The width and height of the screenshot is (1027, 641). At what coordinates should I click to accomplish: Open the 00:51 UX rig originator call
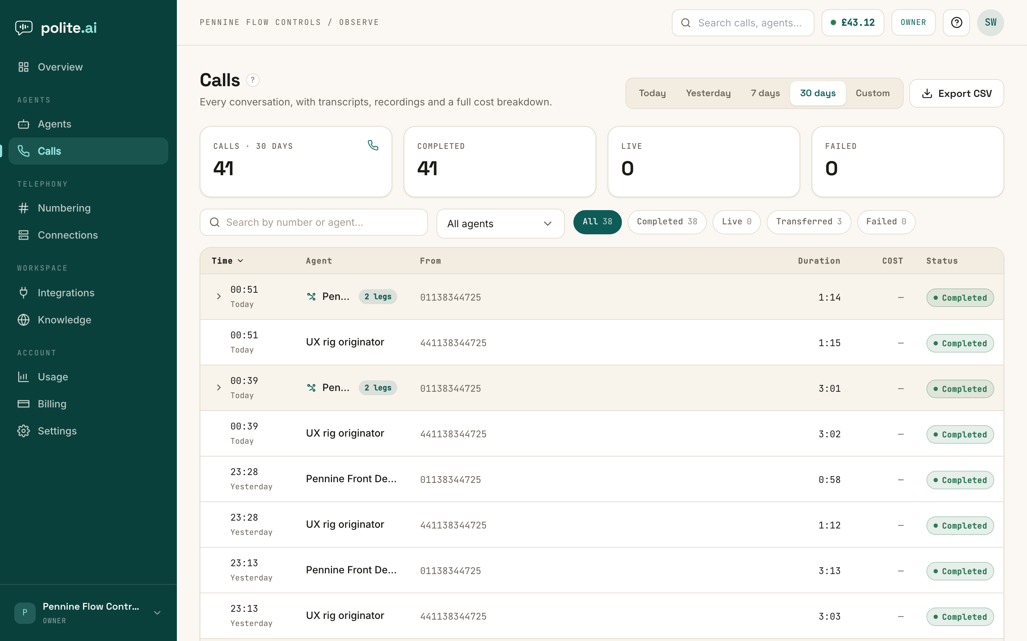pos(602,342)
